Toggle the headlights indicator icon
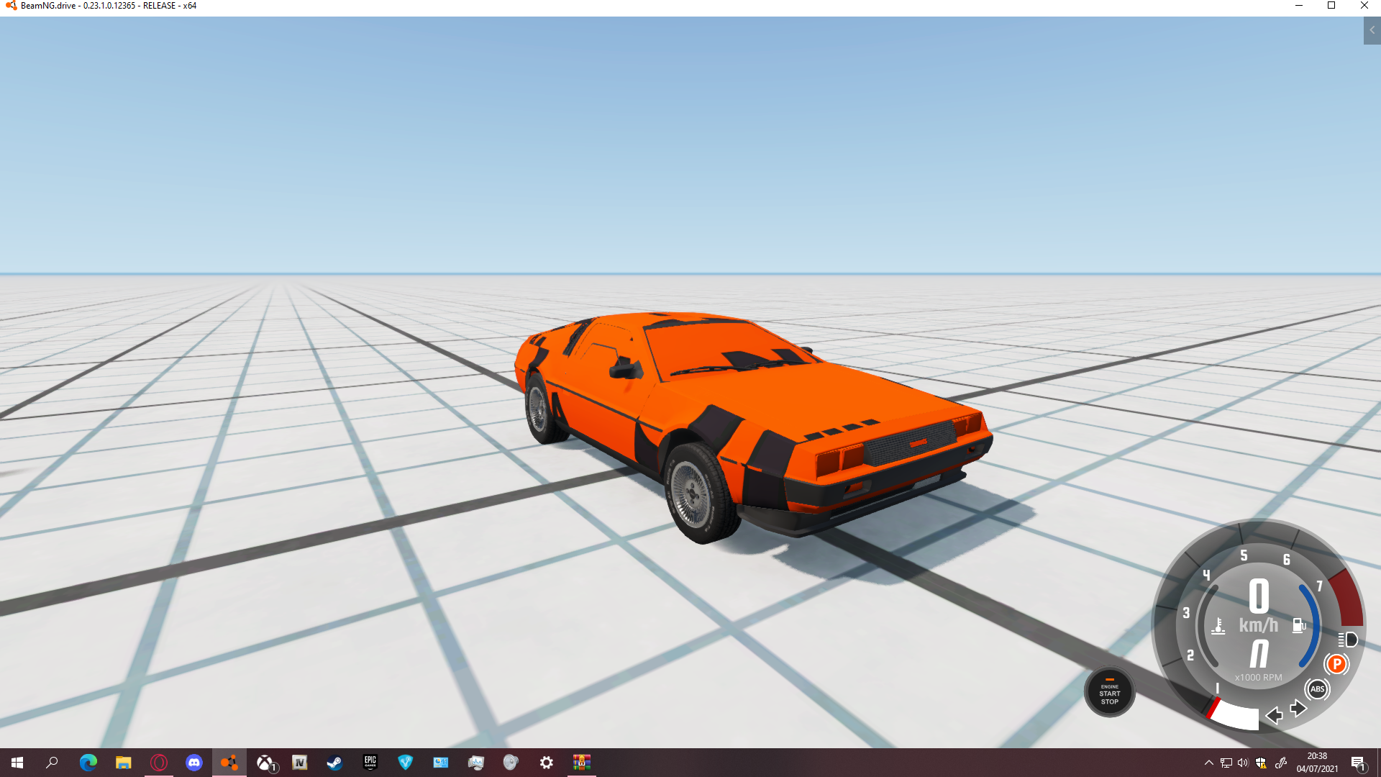The image size is (1381, 777). [1348, 640]
